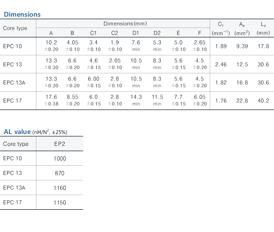Click the Le (mm) column header
The width and height of the screenshot is (274, 232).
click(x=263, y=28)
